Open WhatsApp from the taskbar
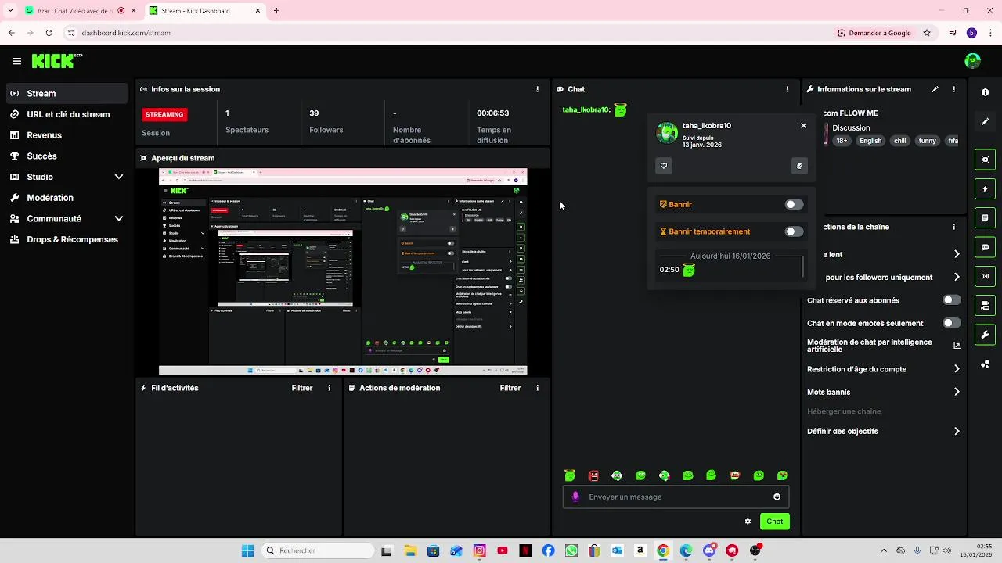 [571, 550]
